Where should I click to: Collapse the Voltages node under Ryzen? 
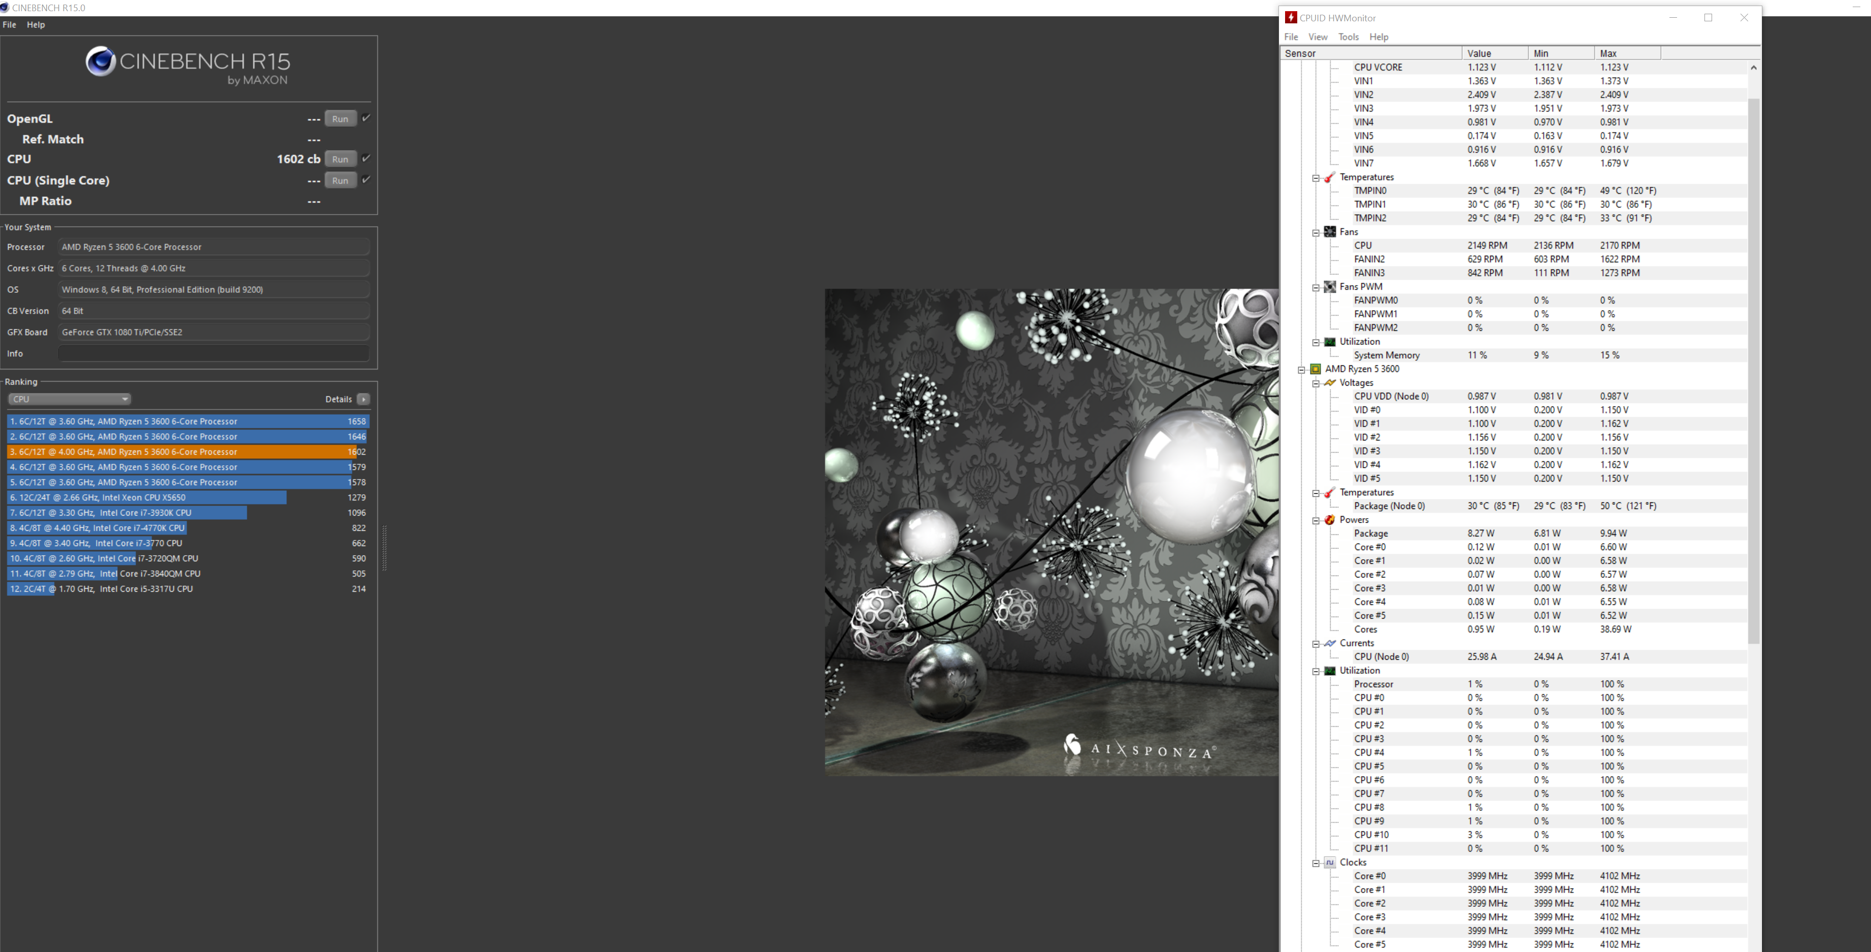point(1316,384)
